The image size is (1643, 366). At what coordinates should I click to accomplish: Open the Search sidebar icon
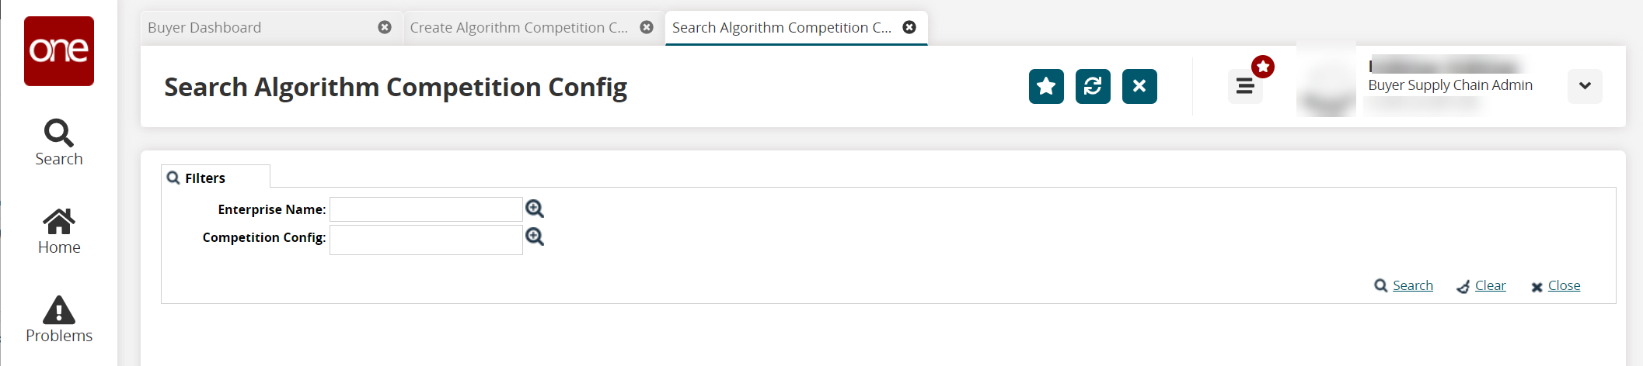point(59,142)
